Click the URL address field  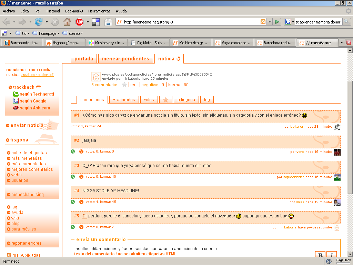190,22
